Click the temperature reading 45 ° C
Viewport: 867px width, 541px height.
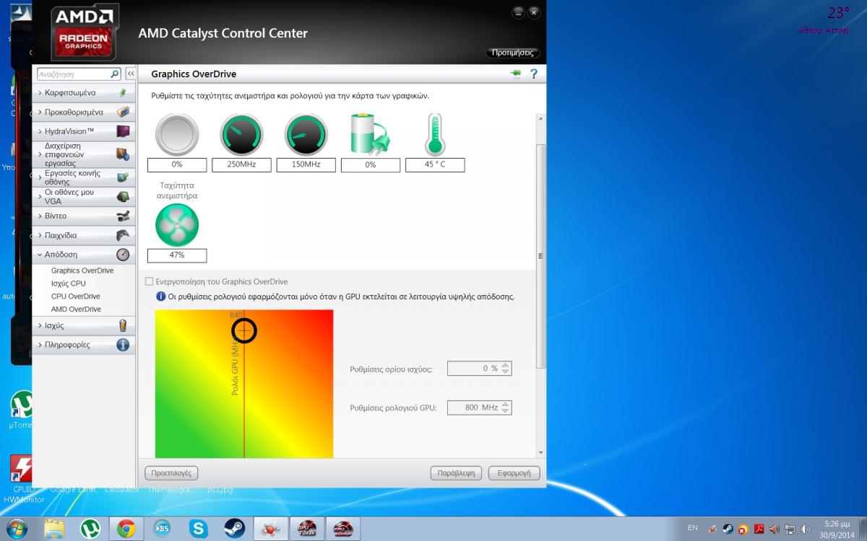[434, 164]
